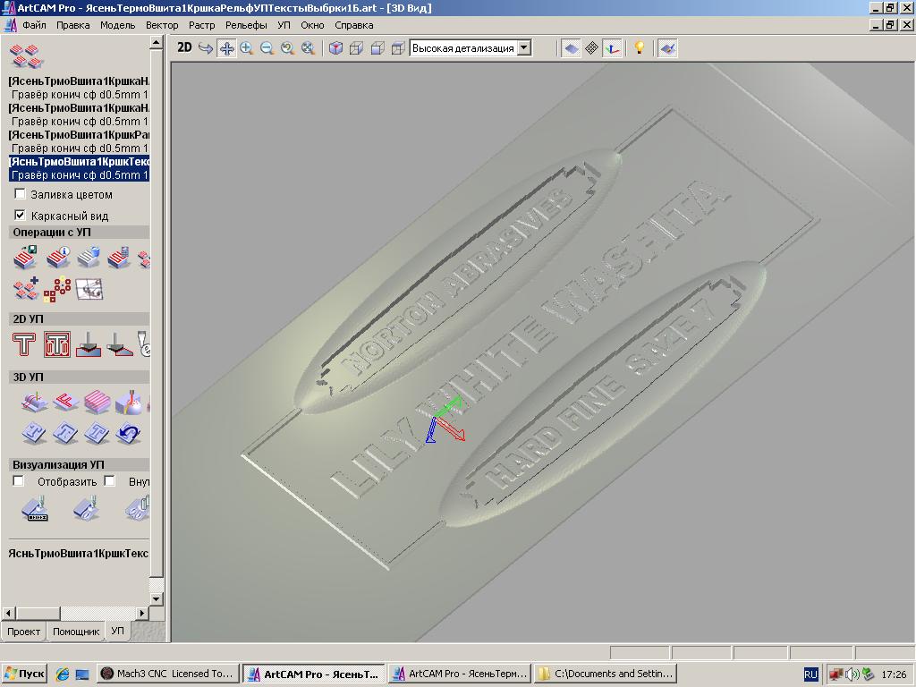This screenshot has height=687, width=916.
Task: Enable the Заливка цветом checkbox
Action: click(x=21, y=194)
